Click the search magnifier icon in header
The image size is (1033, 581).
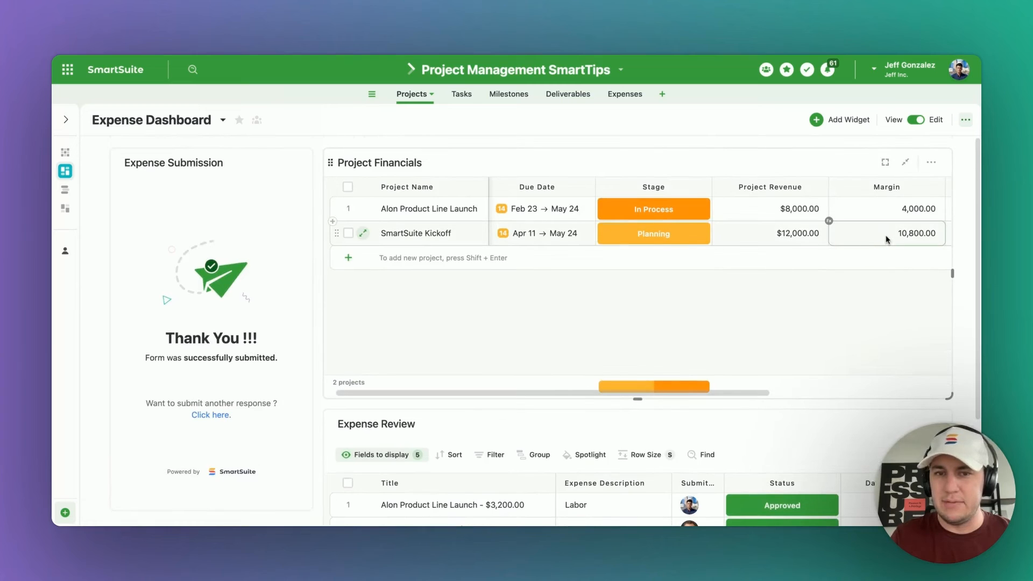tap(193, 69)
